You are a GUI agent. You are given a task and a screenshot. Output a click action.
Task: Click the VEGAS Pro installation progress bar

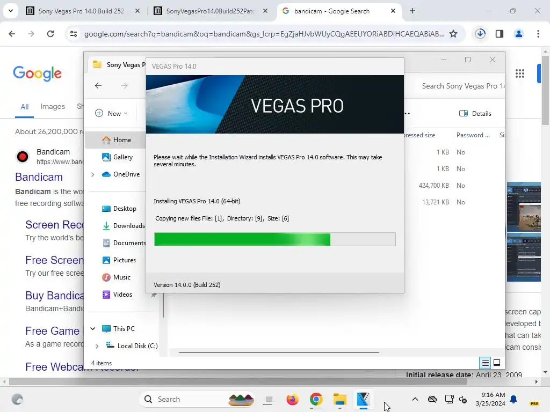point(274,239)
